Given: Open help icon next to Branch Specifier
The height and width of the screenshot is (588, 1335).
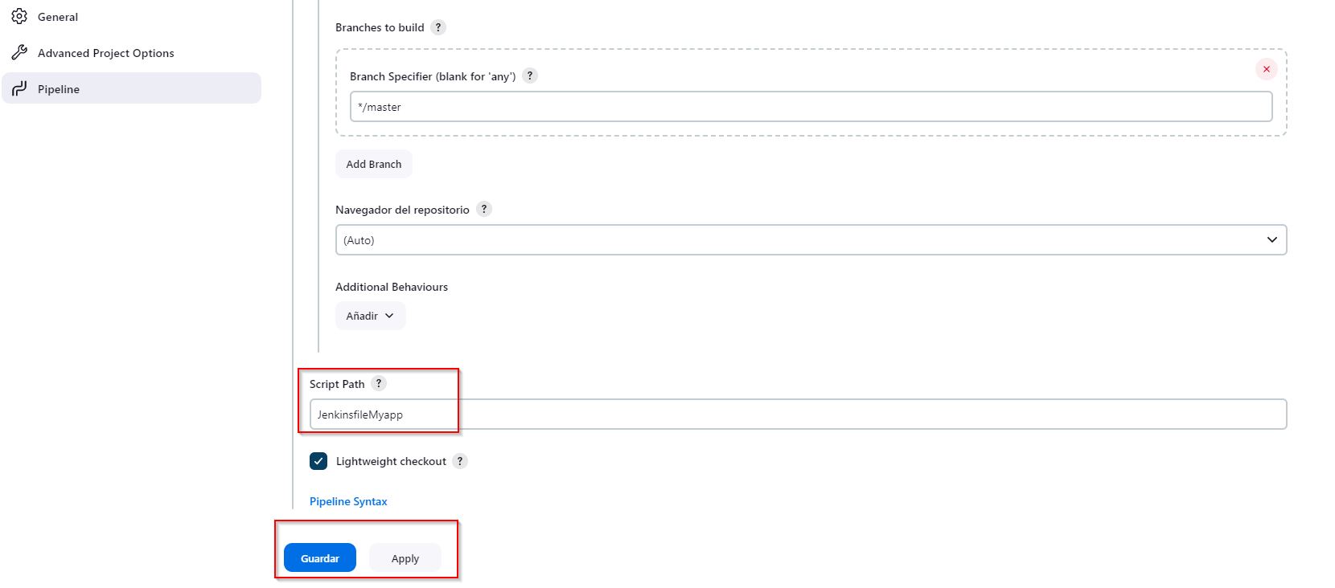Looking at the screenshot, I should [x=530, y=76].
